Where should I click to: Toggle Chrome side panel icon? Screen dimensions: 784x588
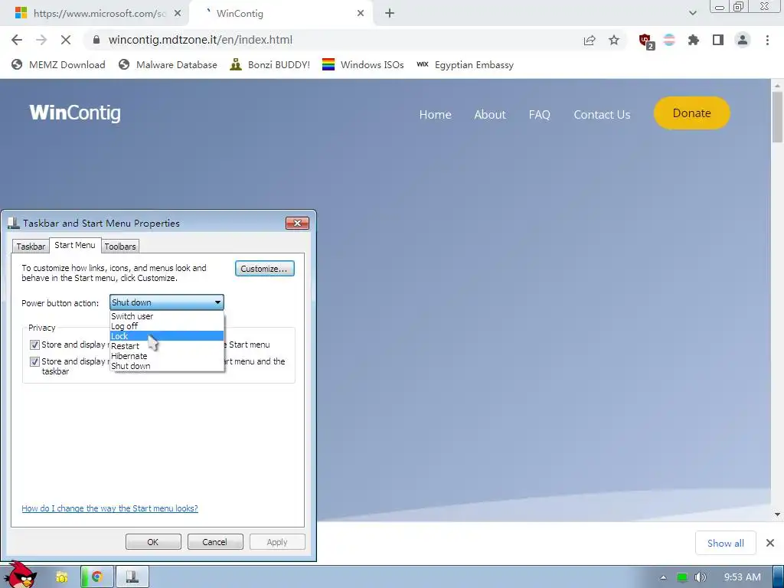[718, 40]
